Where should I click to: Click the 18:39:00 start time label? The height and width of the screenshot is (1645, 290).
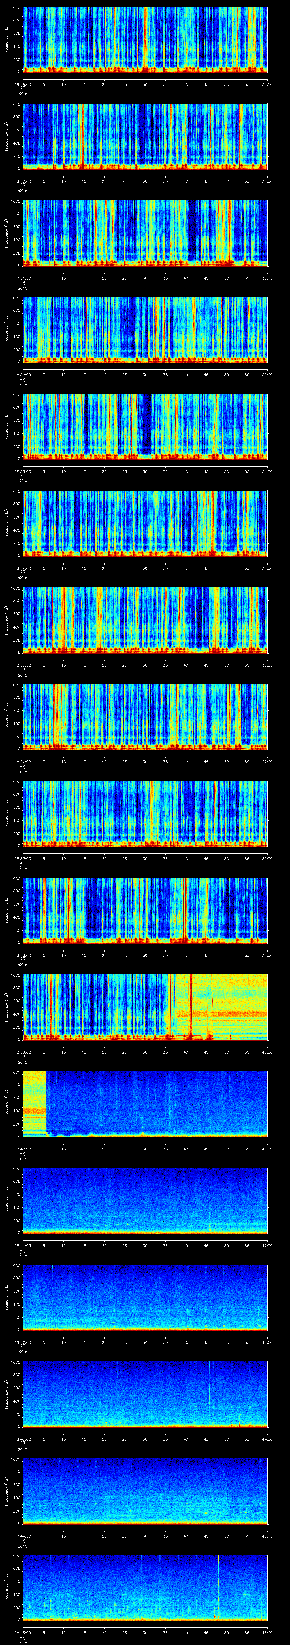(22, 1052)
